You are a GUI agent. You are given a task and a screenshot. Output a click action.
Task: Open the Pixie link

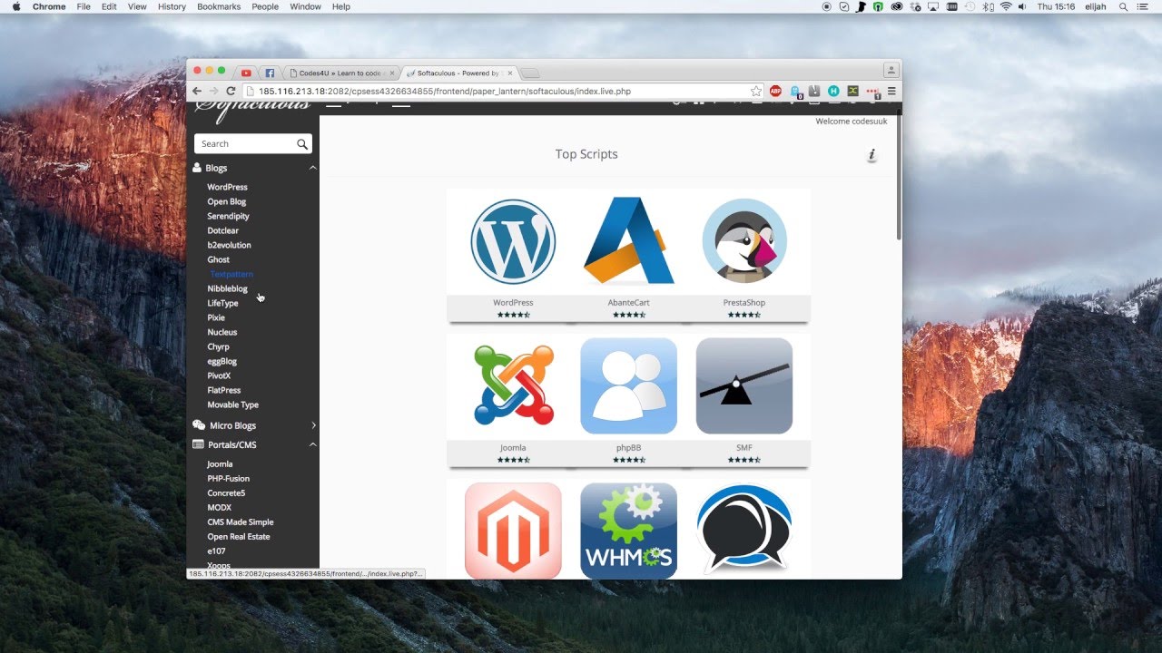pos(216,317)
